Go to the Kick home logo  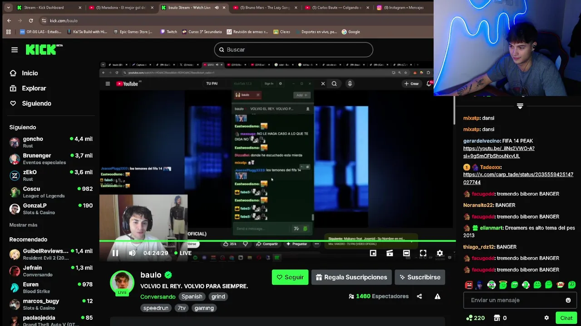[x=44, y=50]
